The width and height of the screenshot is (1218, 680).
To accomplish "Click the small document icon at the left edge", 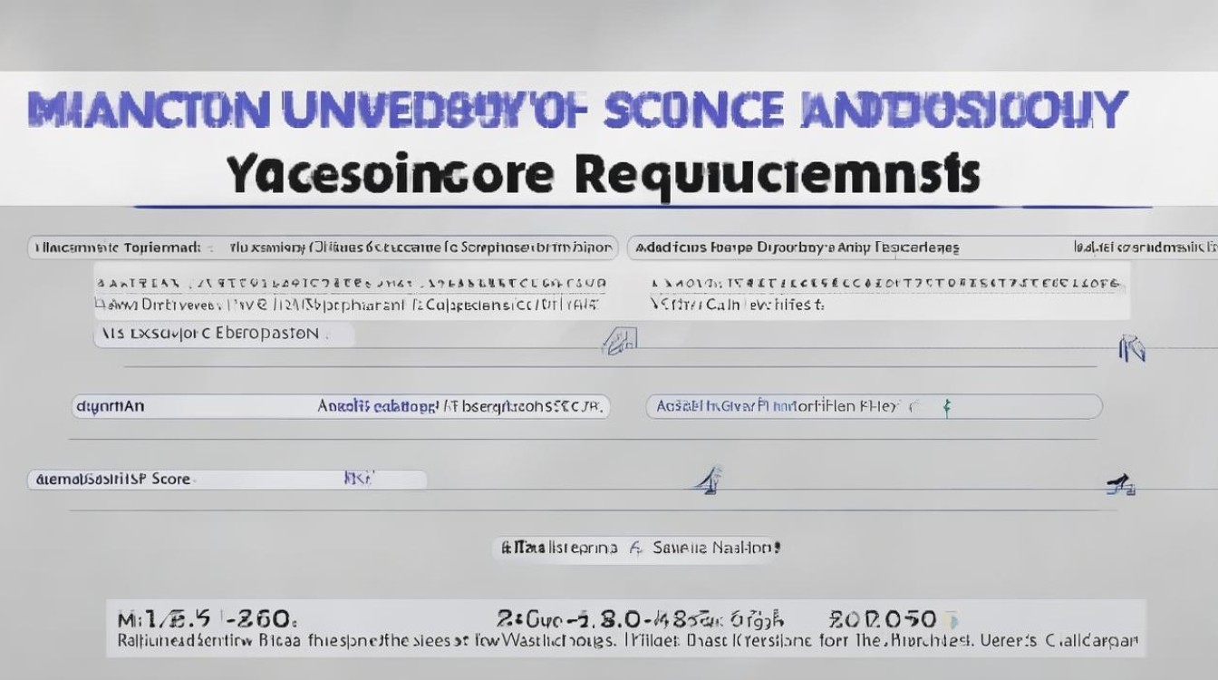I will click(36, 245).
